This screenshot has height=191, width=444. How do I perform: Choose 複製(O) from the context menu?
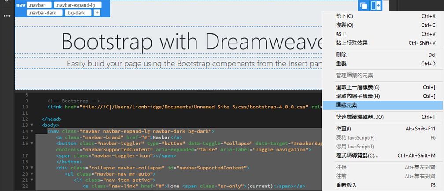pos(382,25)
